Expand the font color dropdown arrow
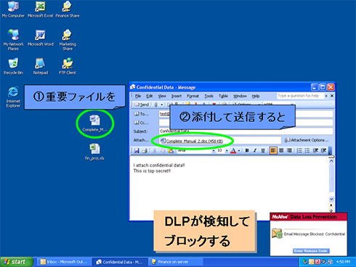 tap(239, 151)
